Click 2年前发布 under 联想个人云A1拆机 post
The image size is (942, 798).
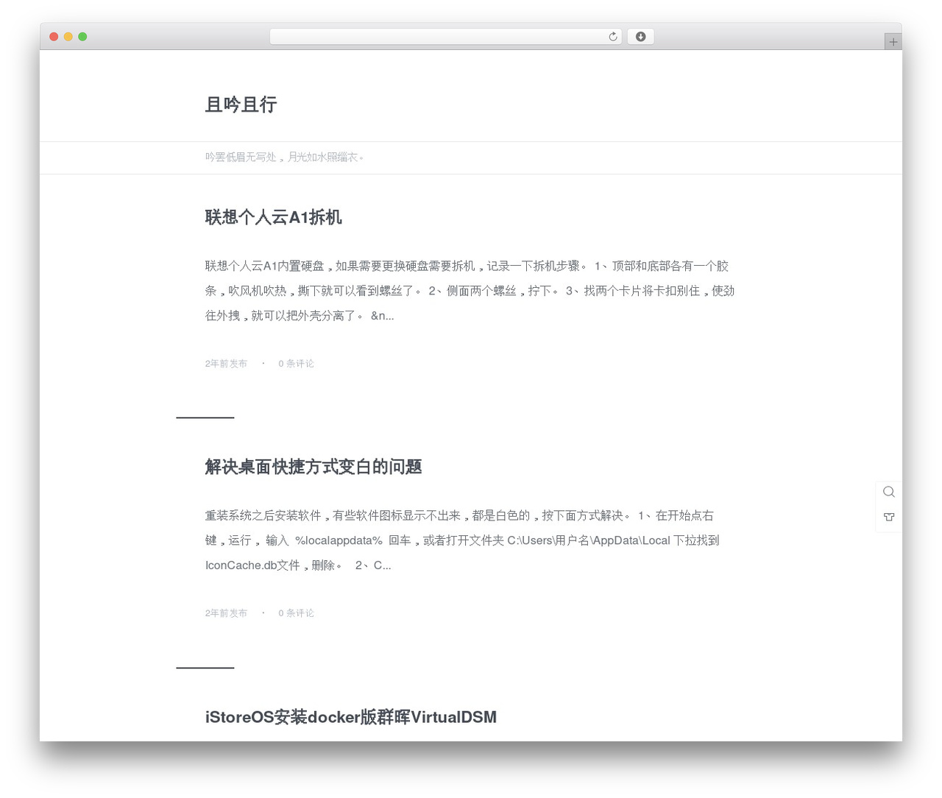[x=226, y=364]
